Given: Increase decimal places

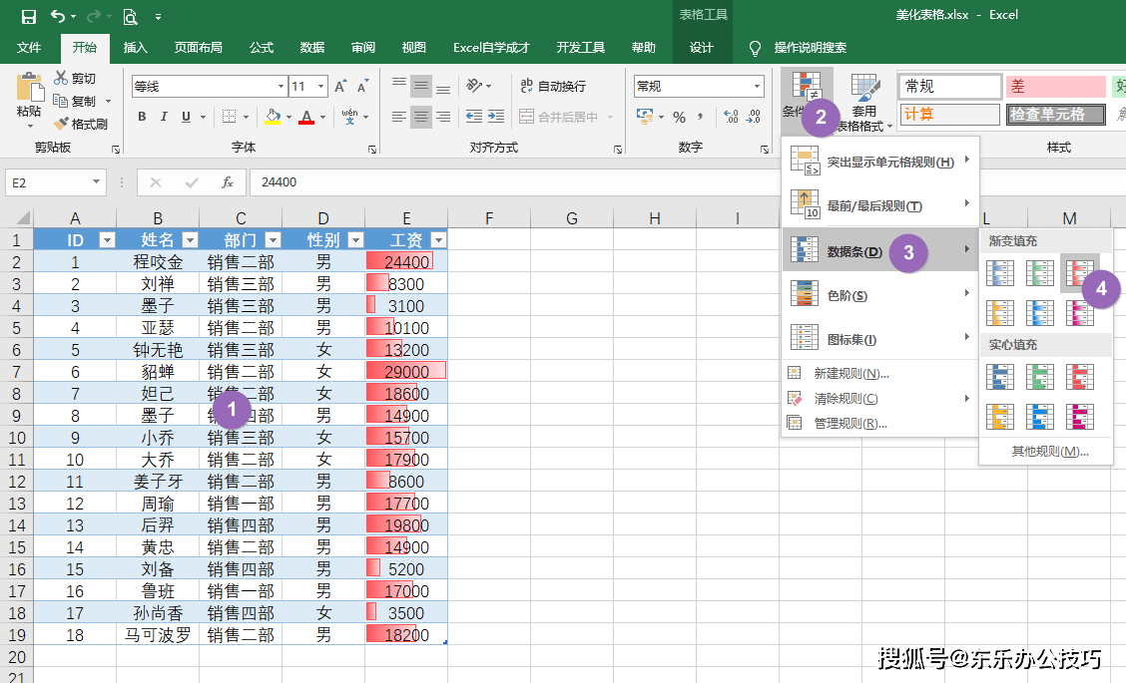Looking at the screenshot, I should 731,117.
